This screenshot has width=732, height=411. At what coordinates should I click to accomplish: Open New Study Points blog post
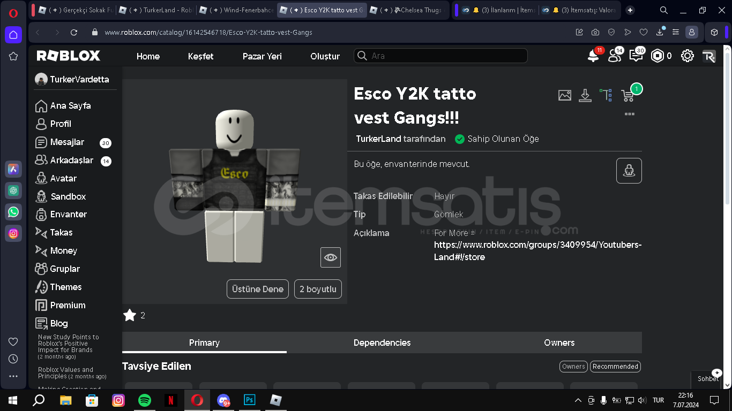tap(68, 344)
